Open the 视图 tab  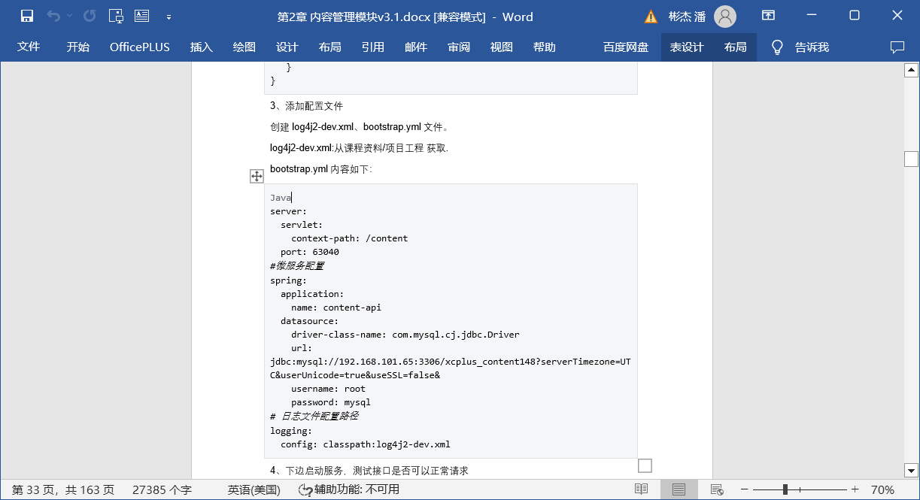tap(502, 47)
